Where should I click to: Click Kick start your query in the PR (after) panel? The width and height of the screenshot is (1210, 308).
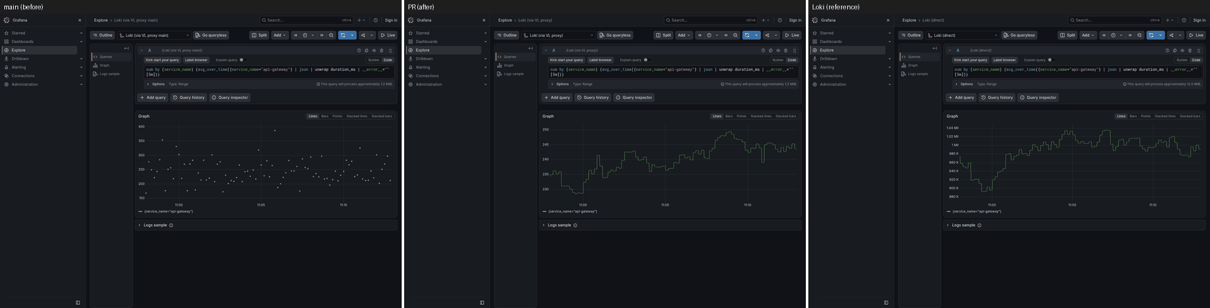(x=566, y=60)
